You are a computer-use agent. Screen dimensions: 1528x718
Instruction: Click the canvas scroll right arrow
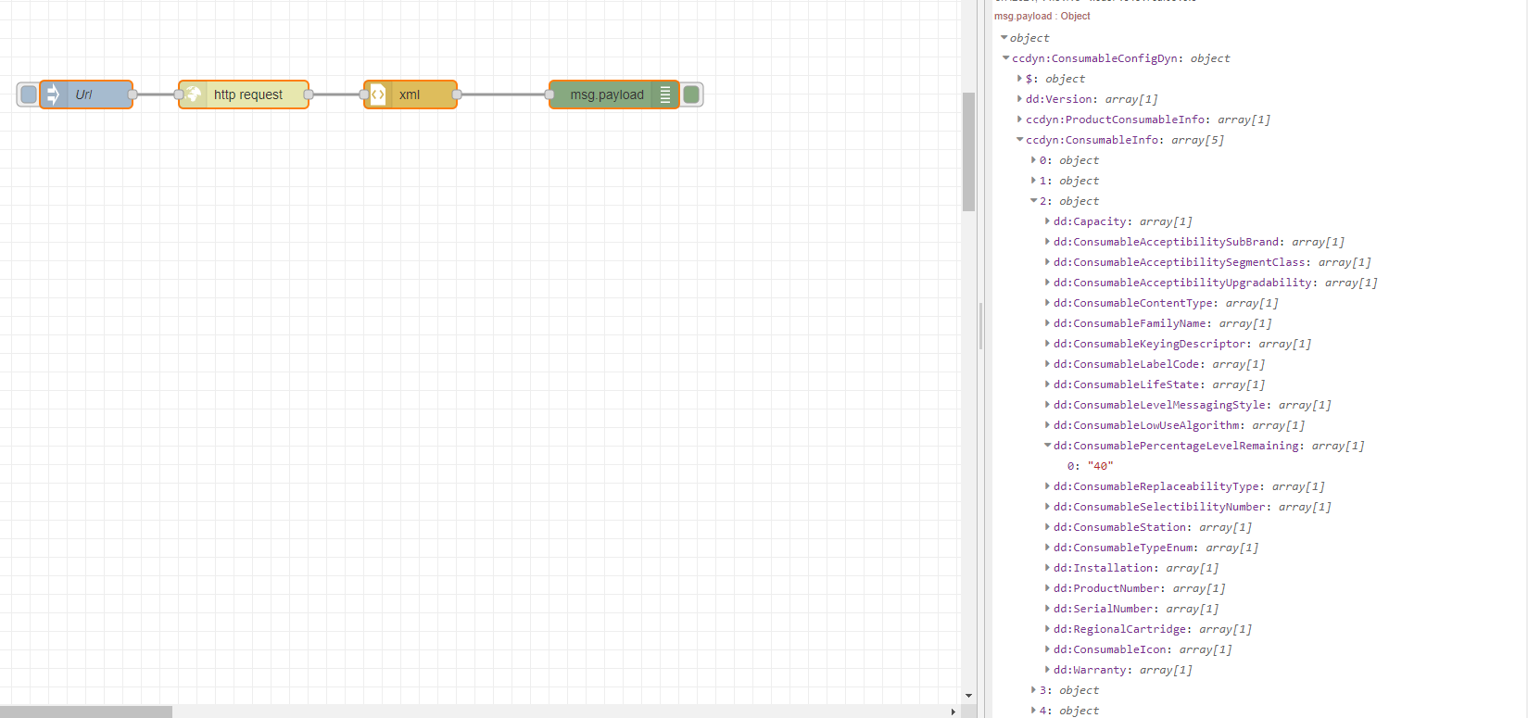tap(953, 712)
